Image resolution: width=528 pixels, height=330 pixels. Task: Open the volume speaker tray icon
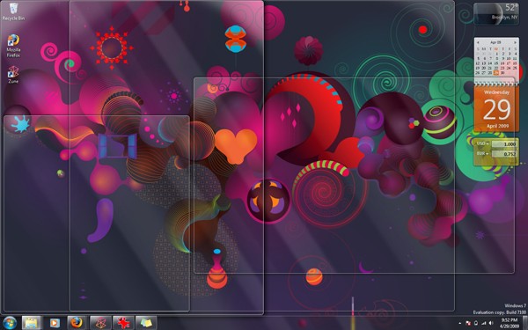pyautogui.click(x=491, y=323)
